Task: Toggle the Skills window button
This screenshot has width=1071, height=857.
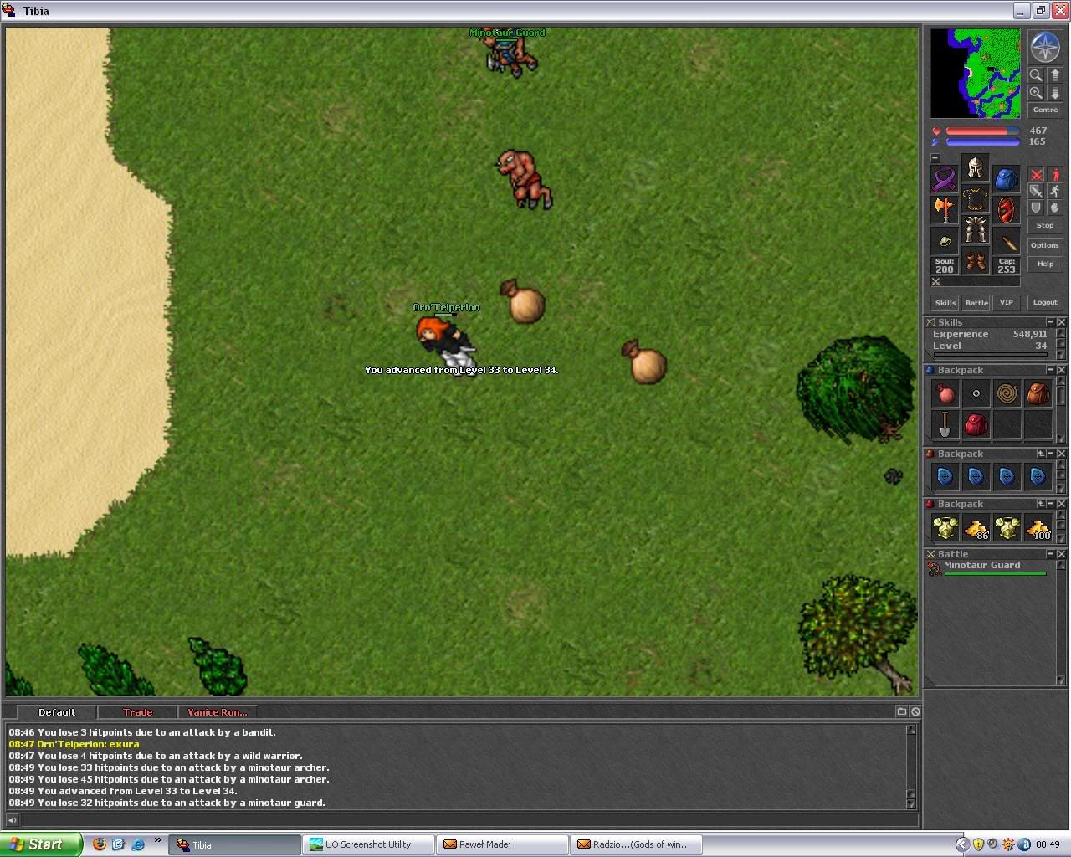Action: [x=945, y=303]
